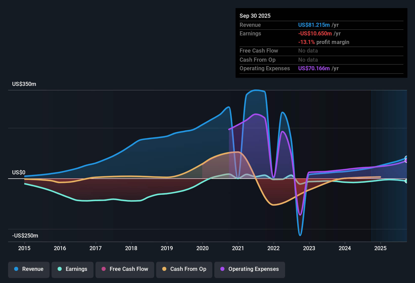The image size is (415, 283).
Task: Select the 2025 year label on the axis
Action: pyautogui.click(x=381, y=248)
